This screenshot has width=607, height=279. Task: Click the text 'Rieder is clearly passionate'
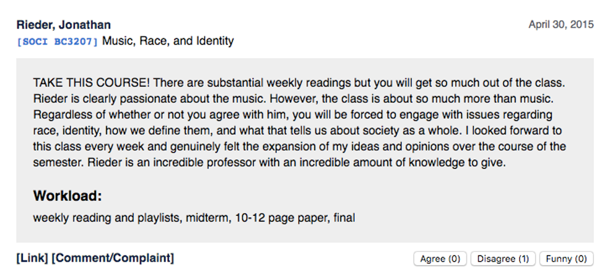pyautogui.click(x=96, y=99)
